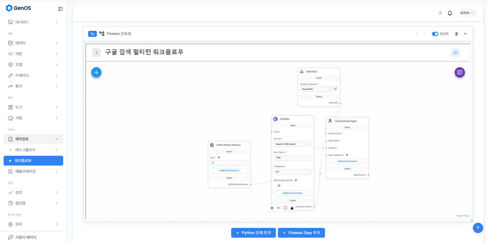Image resolution: width=487 pixels, height=242 pixels.
Task: Click the Flowise Step 추가 button
Action: click(x=301, y=233)
